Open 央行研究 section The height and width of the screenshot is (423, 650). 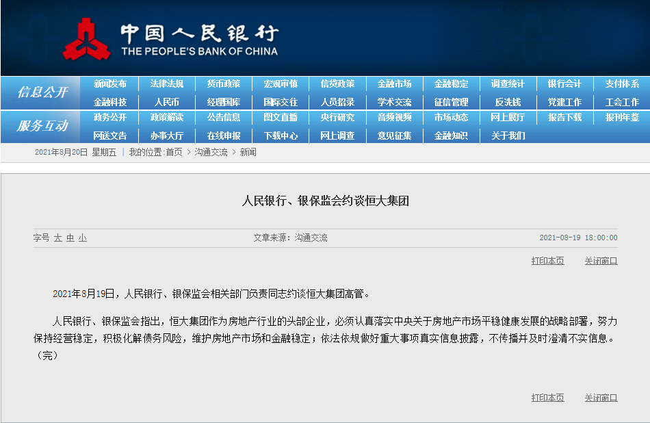337,117
